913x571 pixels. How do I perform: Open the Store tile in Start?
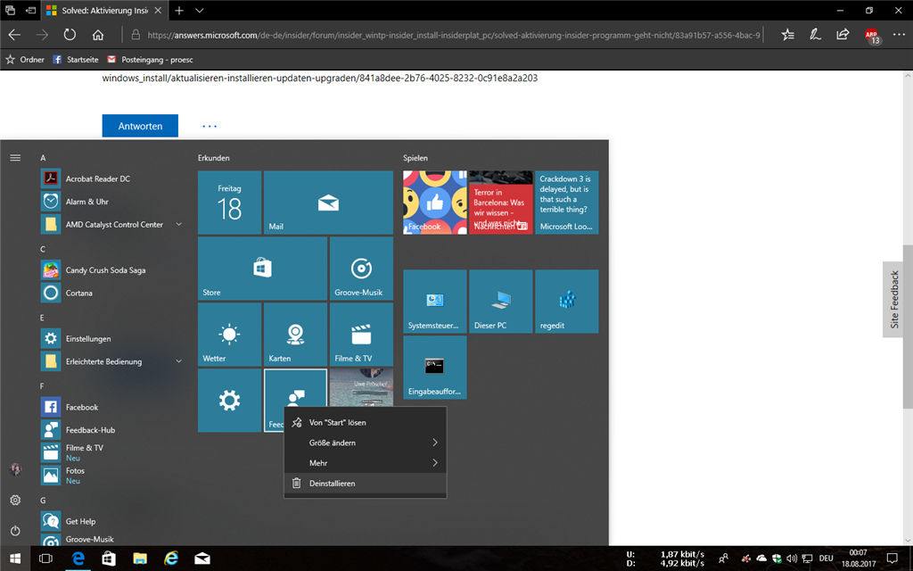263,269
